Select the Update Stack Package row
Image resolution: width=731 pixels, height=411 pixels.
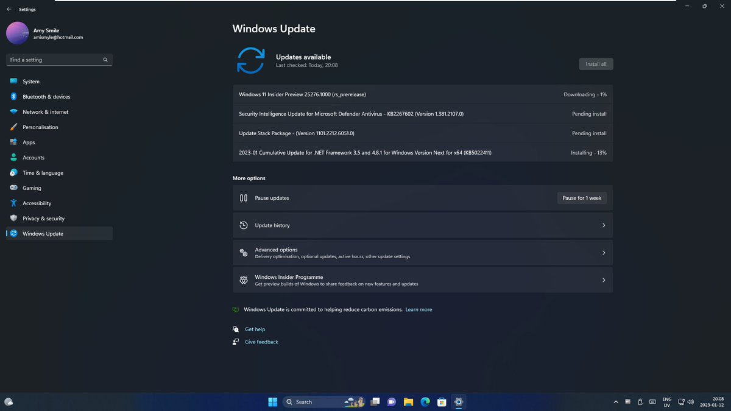[423, 133]
